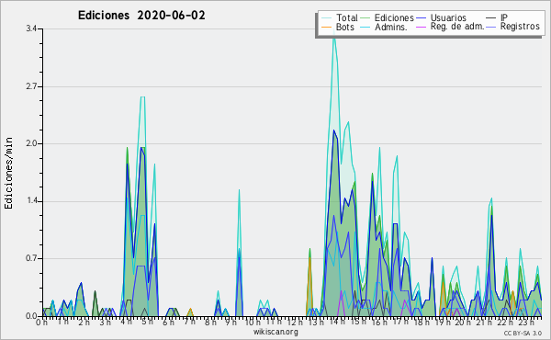
Task: Click the y-axis value 1.4
Action: tap(31, 201)
